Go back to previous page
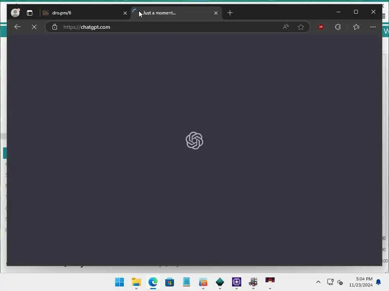The height and width of the screenshot is (291, 389). (17, 27)
